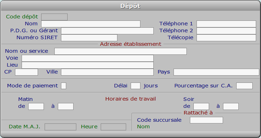Viewport: 261px width, 138px height.
Task: Click the Matin 'à' time field
Action: click(x=66, y=106)
